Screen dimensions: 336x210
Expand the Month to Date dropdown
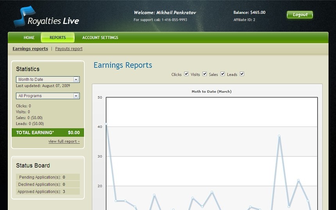point(48,79)
